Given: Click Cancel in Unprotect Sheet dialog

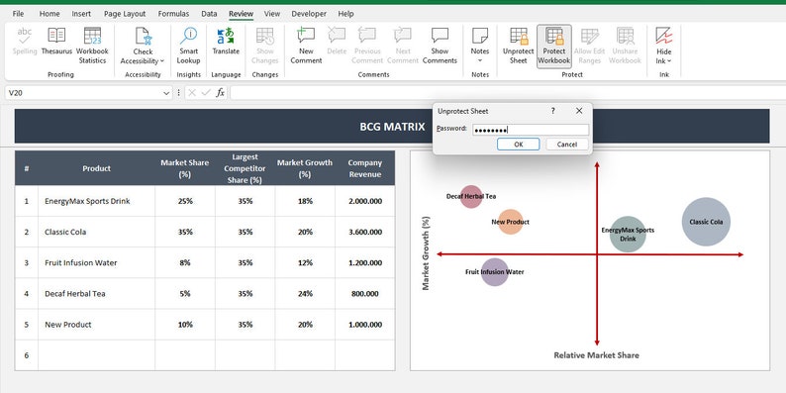Looking at the screenshot, I should [567, 145].
